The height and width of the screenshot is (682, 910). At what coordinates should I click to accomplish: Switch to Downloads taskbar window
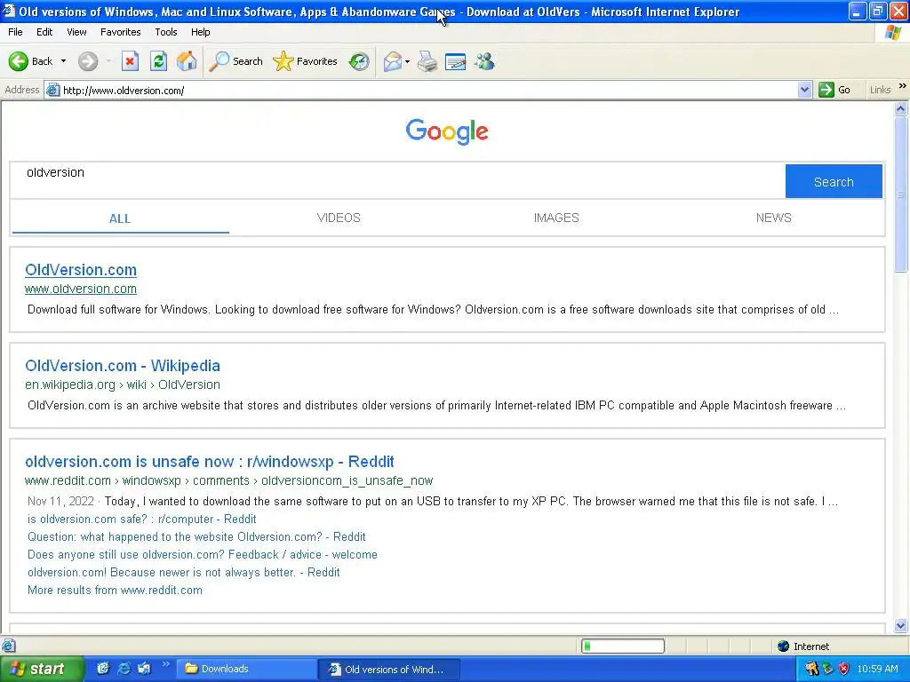[x=245, y=670]
